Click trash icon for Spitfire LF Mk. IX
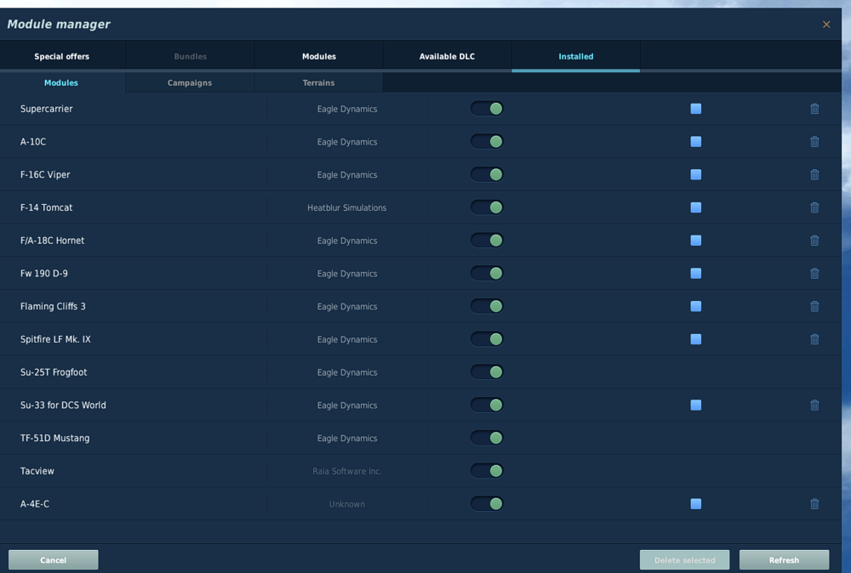The image size is (851, 573). pyautogui.click(x=814, y=339)
